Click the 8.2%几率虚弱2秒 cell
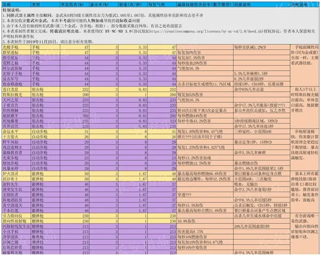Image resolution: width=321 pixels, height=256 pixels. pyautogui.click(x=262, y=79)
